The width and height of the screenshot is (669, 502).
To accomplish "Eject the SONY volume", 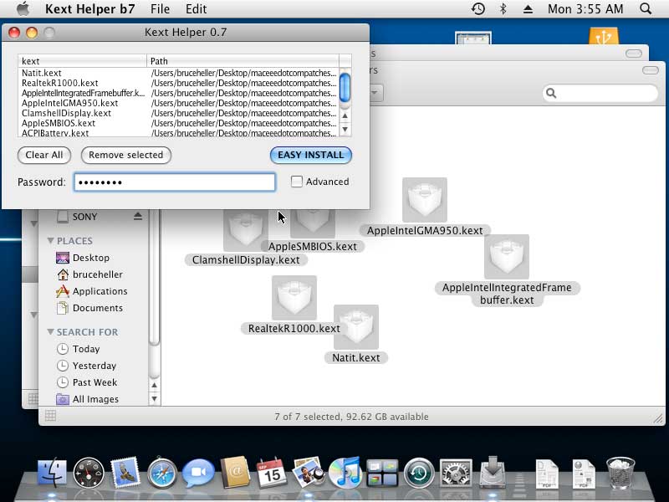I will [137, 217].
